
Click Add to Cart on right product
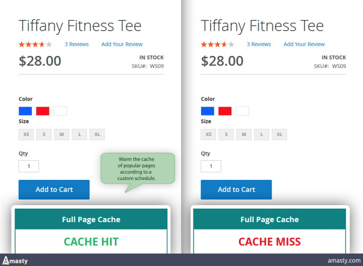point(236,189)
